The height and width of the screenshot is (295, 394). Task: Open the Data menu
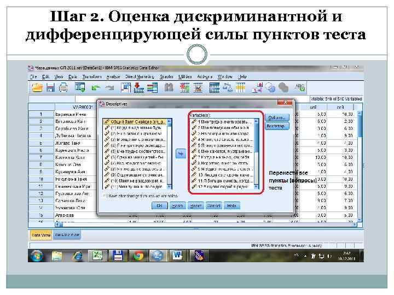(73, 77)
